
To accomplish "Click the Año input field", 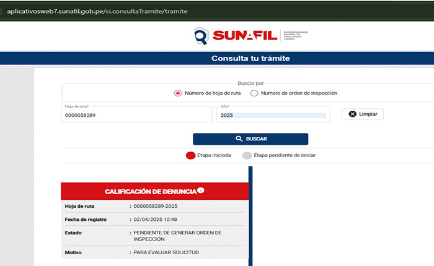I will [273, 114].
